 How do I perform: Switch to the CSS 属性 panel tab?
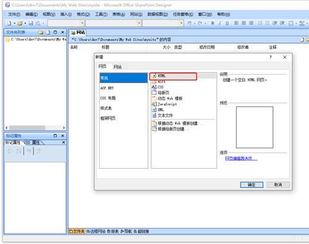[x=32, y=142]
